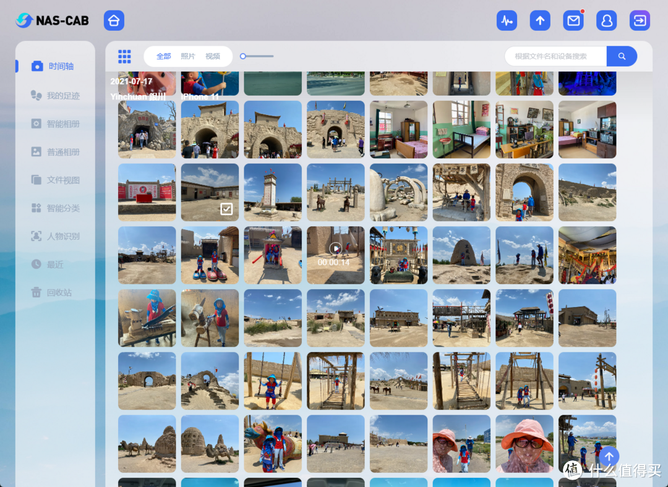Click the blue search magnifier button
This screenshot has width=668, height=487.
click(x=622, y=56)
